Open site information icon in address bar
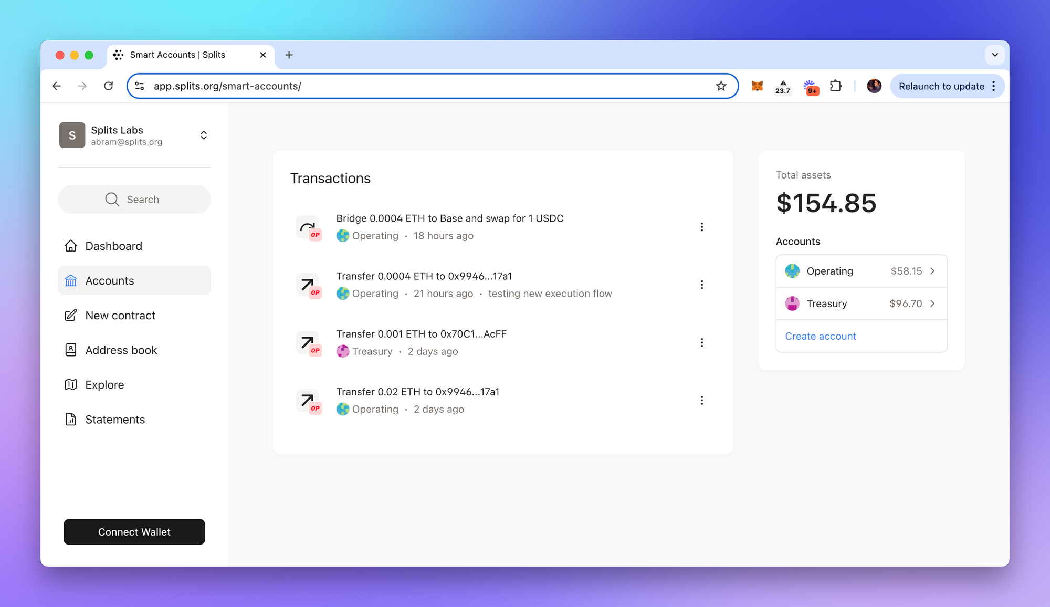This screenshot has width=1050, height=607. coord(140,86)
